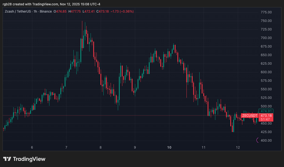This screenshot has width=284, height=167.
Task: Select date label 7 on time axis
Action: pos(66,147)
